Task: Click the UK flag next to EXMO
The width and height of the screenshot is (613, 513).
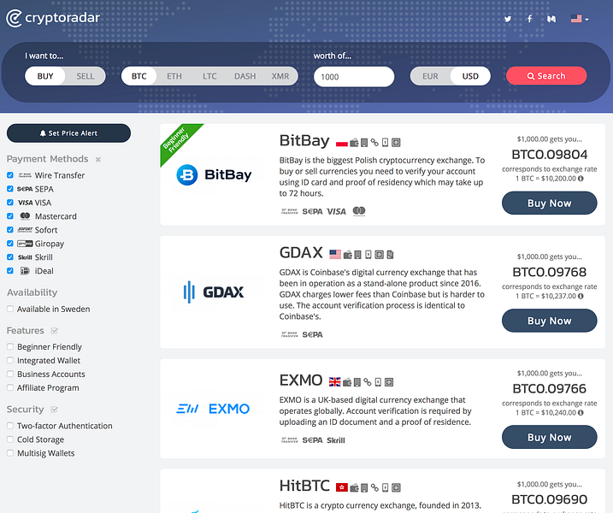Action: tap(334, 382)
